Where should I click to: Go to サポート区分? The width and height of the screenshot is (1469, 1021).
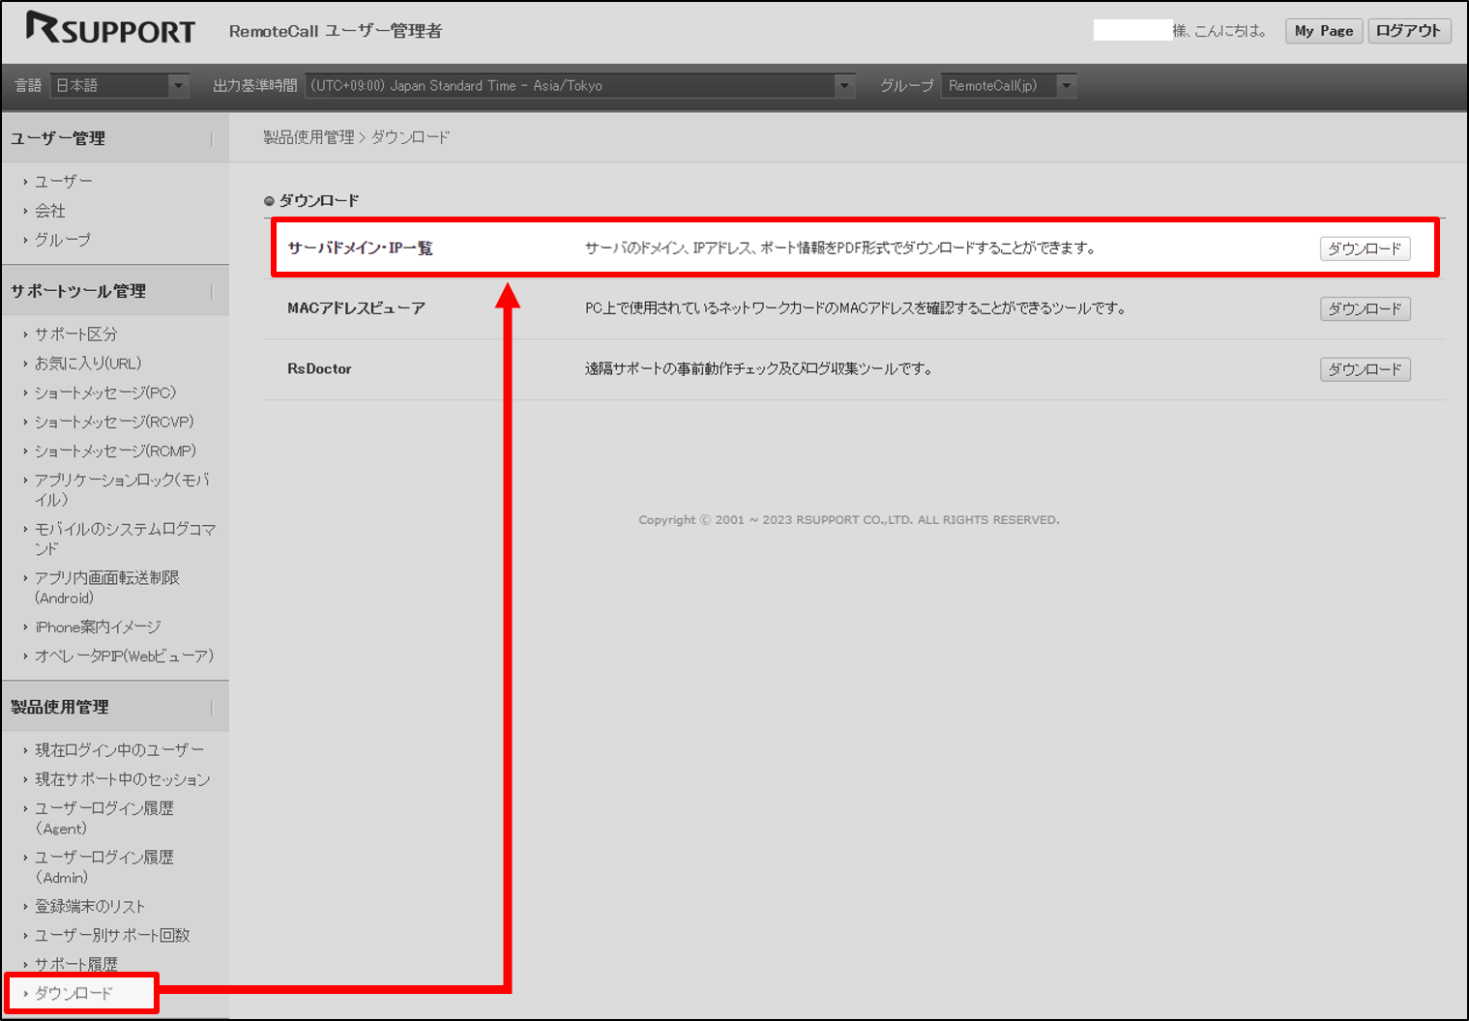(76, 334)
